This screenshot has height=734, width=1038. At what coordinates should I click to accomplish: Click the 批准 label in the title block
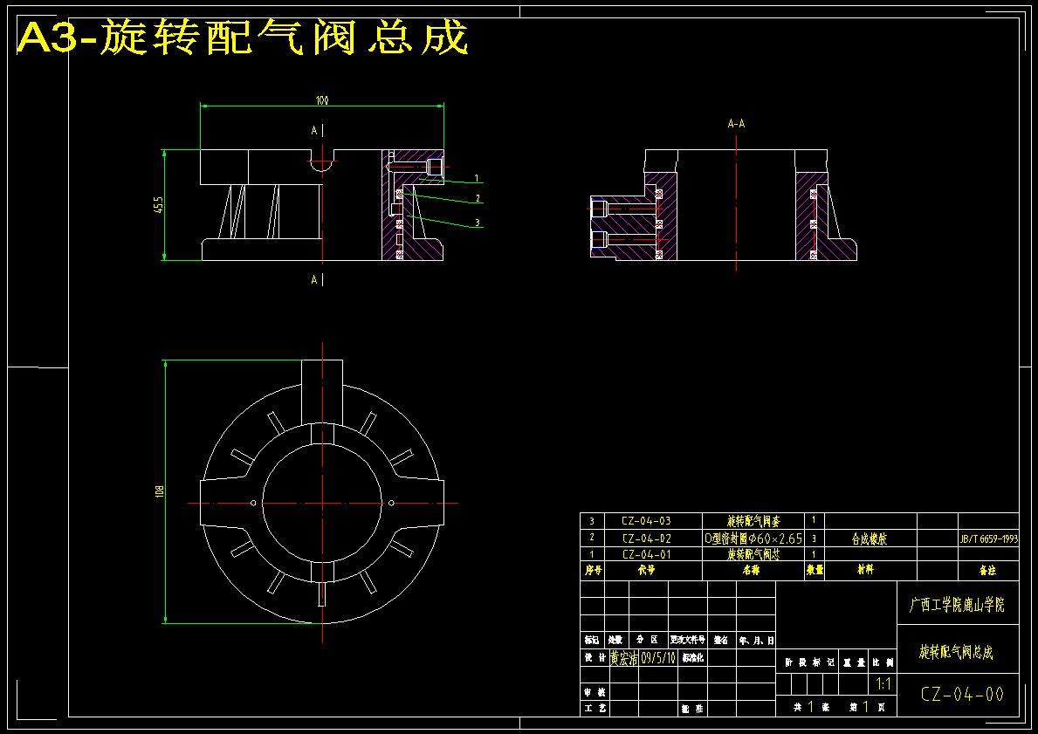[692, 709]
